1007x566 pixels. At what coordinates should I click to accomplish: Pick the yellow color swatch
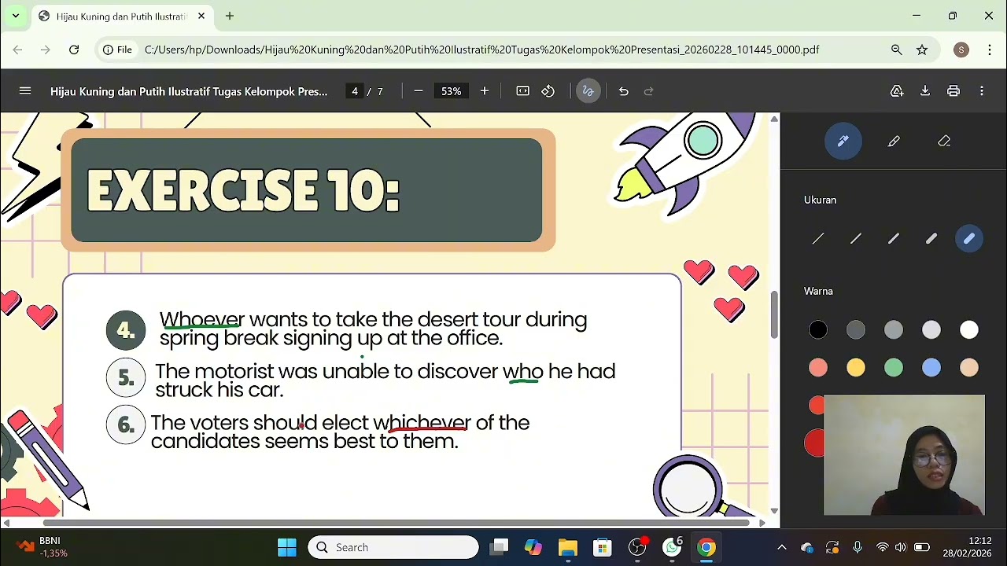(856, 368)
